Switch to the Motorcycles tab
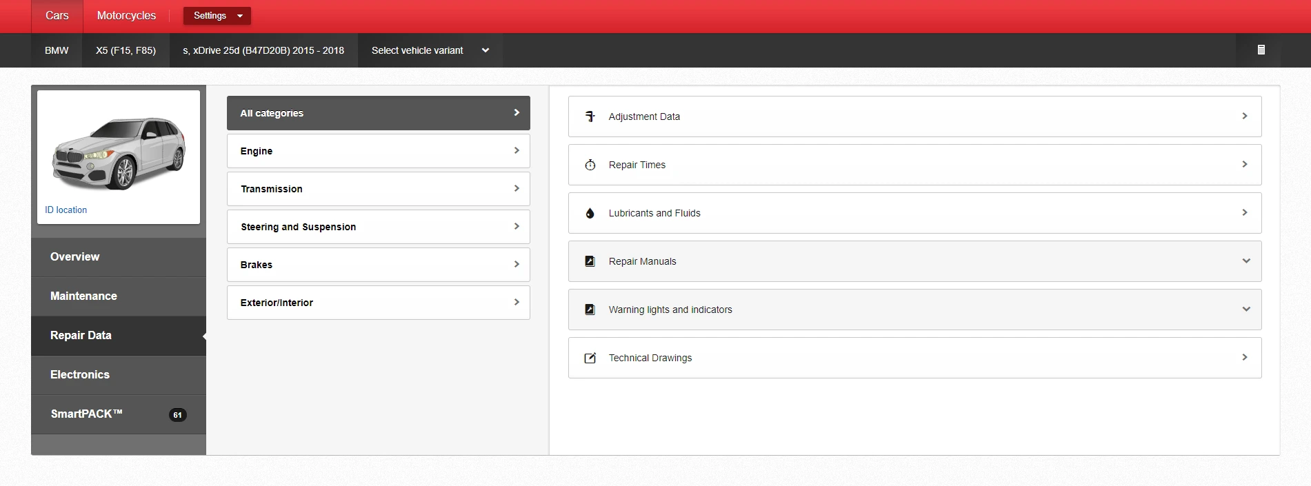Image resolution: width=1311 pixels, height=486 pixels. [x=126, y=16]
